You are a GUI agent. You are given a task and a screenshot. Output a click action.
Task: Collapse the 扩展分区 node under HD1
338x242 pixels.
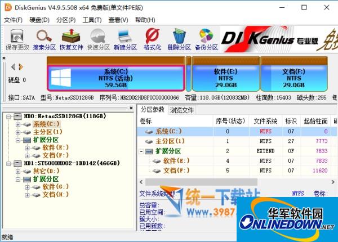[x=18, y=179]
